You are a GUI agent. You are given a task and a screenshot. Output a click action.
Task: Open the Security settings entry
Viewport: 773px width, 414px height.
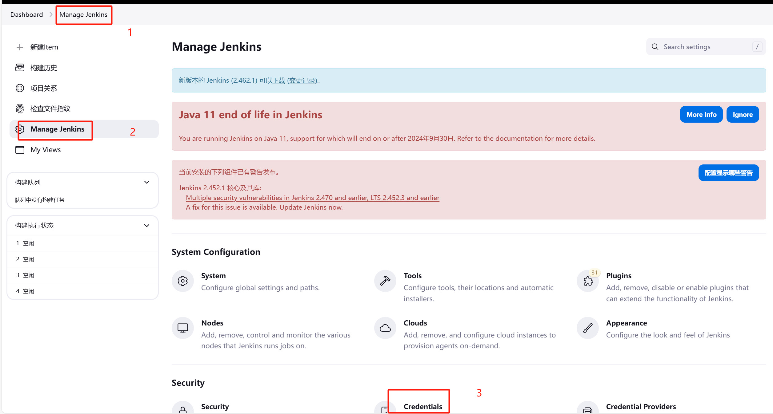click(x=215, y=407)
